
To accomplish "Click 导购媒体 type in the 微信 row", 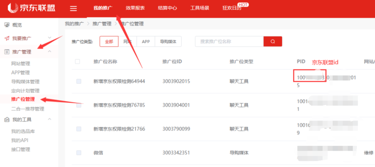I will [239, 153].
